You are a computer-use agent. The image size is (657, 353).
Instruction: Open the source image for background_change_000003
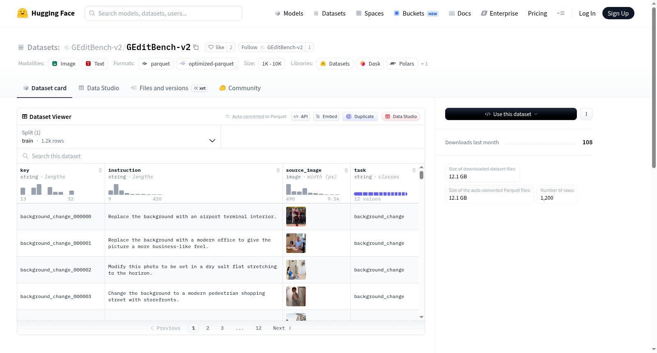pos(296,296)
